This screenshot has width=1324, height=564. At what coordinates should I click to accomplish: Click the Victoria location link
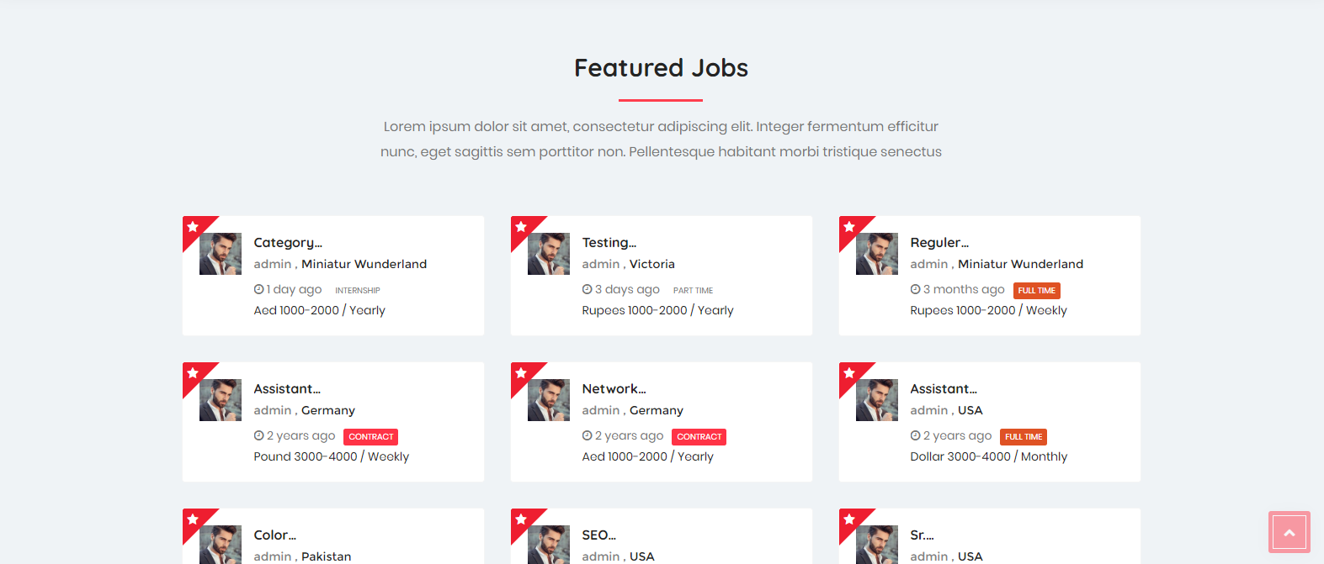tap(652, 264)
